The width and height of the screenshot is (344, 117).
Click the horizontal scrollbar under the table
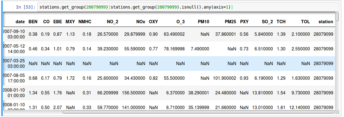[x=198, y=112]
